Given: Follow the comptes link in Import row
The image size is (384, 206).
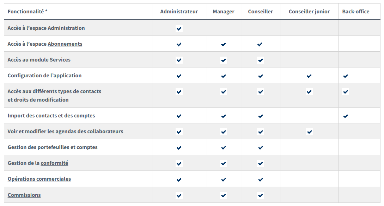Looking at the screenshot, I should tap(85, 116).
